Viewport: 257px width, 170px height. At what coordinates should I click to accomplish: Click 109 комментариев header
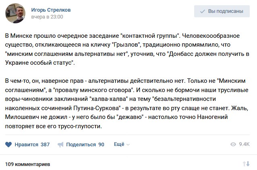coord(27,164)
